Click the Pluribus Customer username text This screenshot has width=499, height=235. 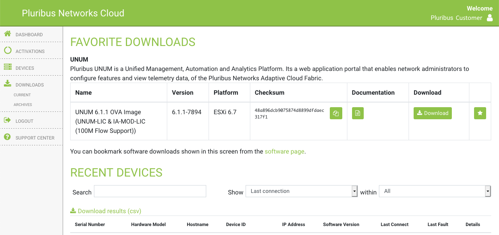(x=457, y=18)
